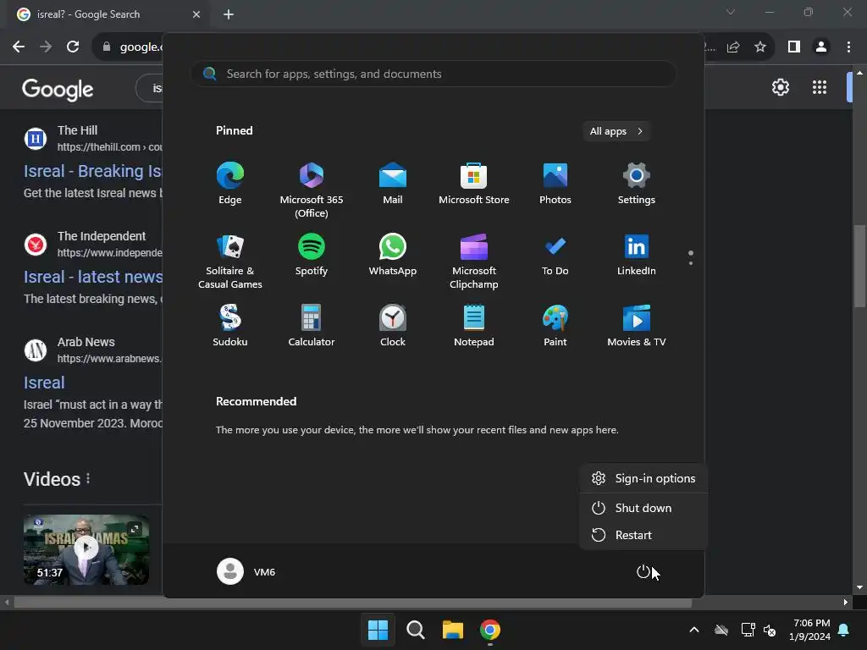Open the VM6 user account menu
867x650 pixels.
pyautogui.click(x=246, y=571)
